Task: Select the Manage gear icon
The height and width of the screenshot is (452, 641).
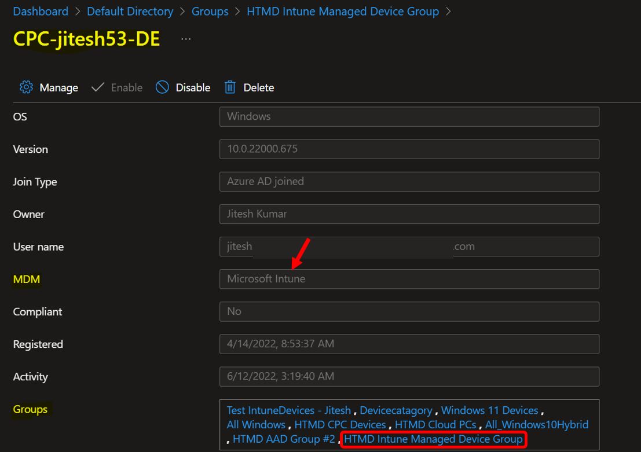Action: [26, 87]
